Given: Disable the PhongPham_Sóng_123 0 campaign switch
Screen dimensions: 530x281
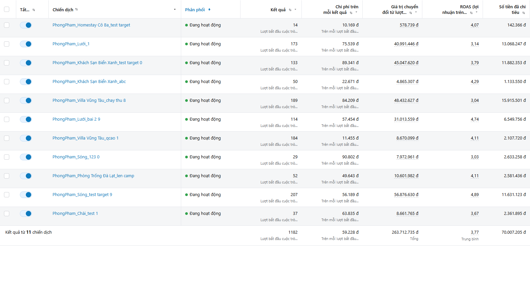Looking at the screenshot, I should 26,157.
